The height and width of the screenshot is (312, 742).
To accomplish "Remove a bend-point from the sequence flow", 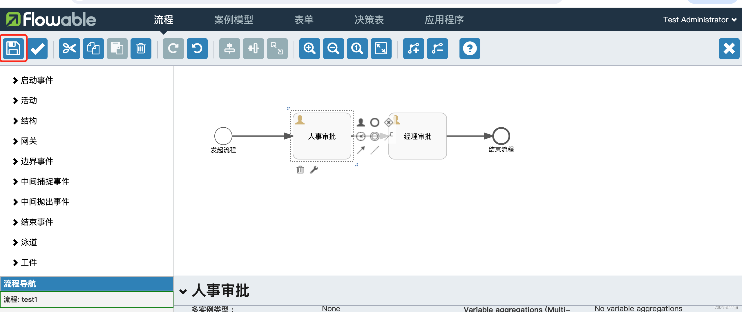I will click(x=437, y=48).
